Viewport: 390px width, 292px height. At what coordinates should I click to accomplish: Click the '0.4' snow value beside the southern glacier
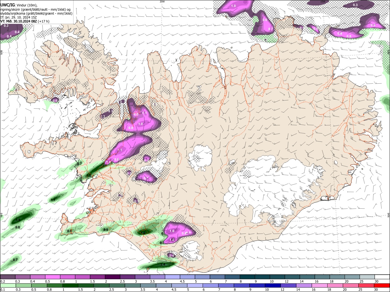point(172,256)
